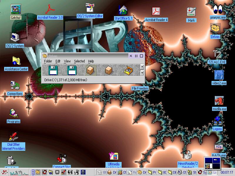
Task: Open Acrobat Reader 4 icon
Action: 156,12
